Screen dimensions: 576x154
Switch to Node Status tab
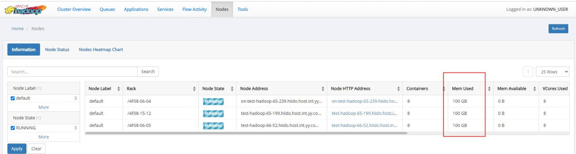pyautogui.click(x=57, y=50)
